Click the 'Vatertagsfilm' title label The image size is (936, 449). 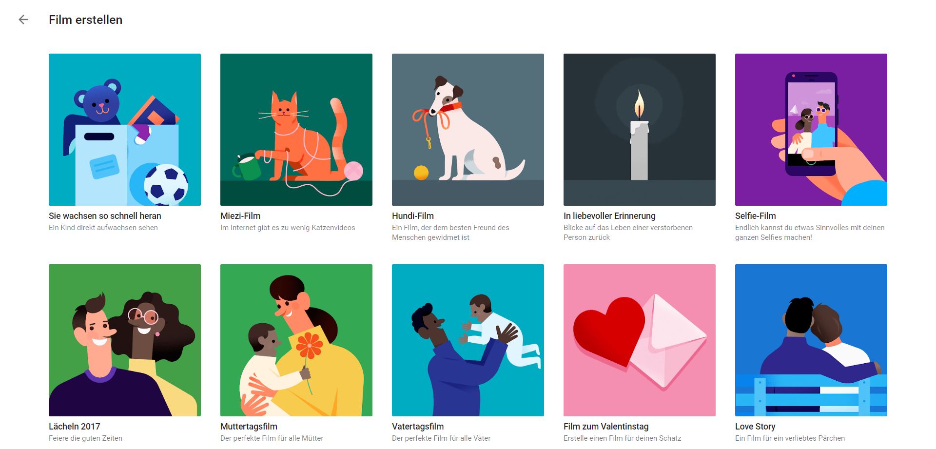pyautogui.click(x=418, y=427)
